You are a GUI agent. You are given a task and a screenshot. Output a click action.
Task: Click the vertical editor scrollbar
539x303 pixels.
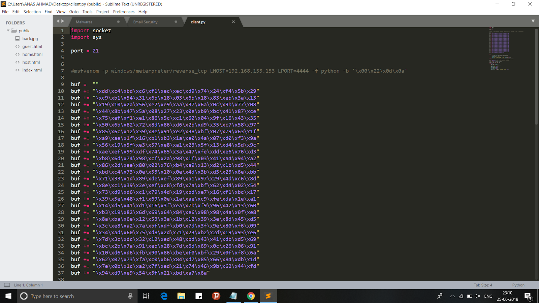click(x=536, y=76)
